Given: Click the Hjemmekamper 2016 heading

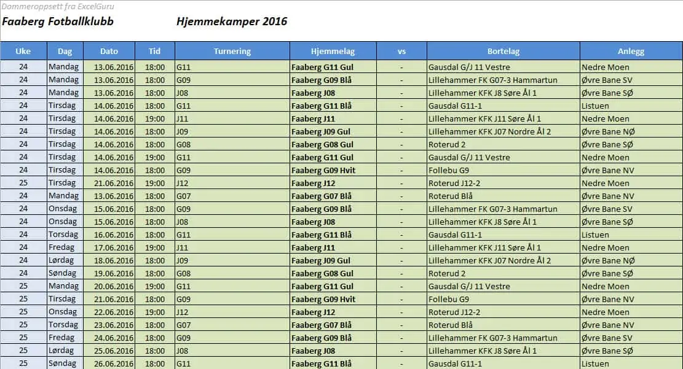Looking at the screenshot, I should pyautogui.click(x=232, y=21).
